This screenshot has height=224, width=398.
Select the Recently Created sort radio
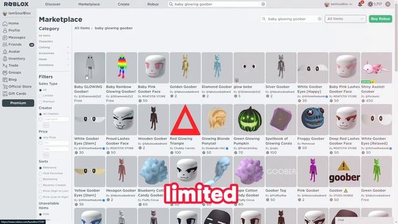[x=40, y=185]
